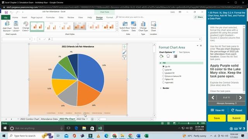Screen dimensions: 248x139
Task: Open the Size & Properties tab icon
Action: coord(175,56)
